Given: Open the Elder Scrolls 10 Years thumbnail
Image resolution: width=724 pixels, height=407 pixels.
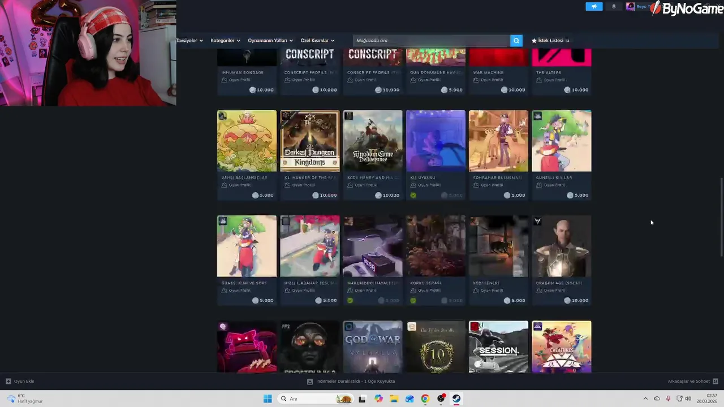Looking at the screenshot, I should tap(436, 347).
